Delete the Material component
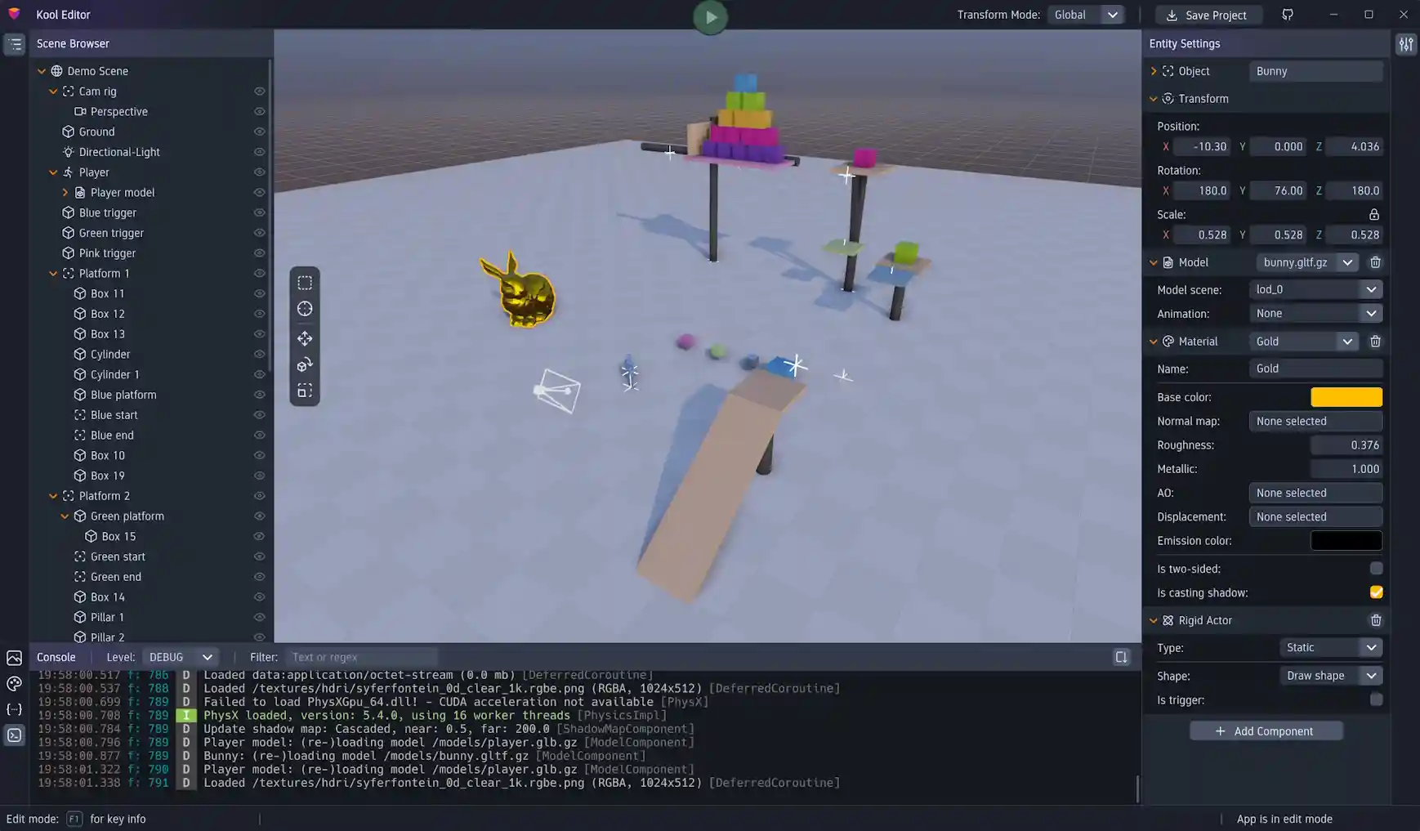The image size is (1420, 831). point(1375,342)
